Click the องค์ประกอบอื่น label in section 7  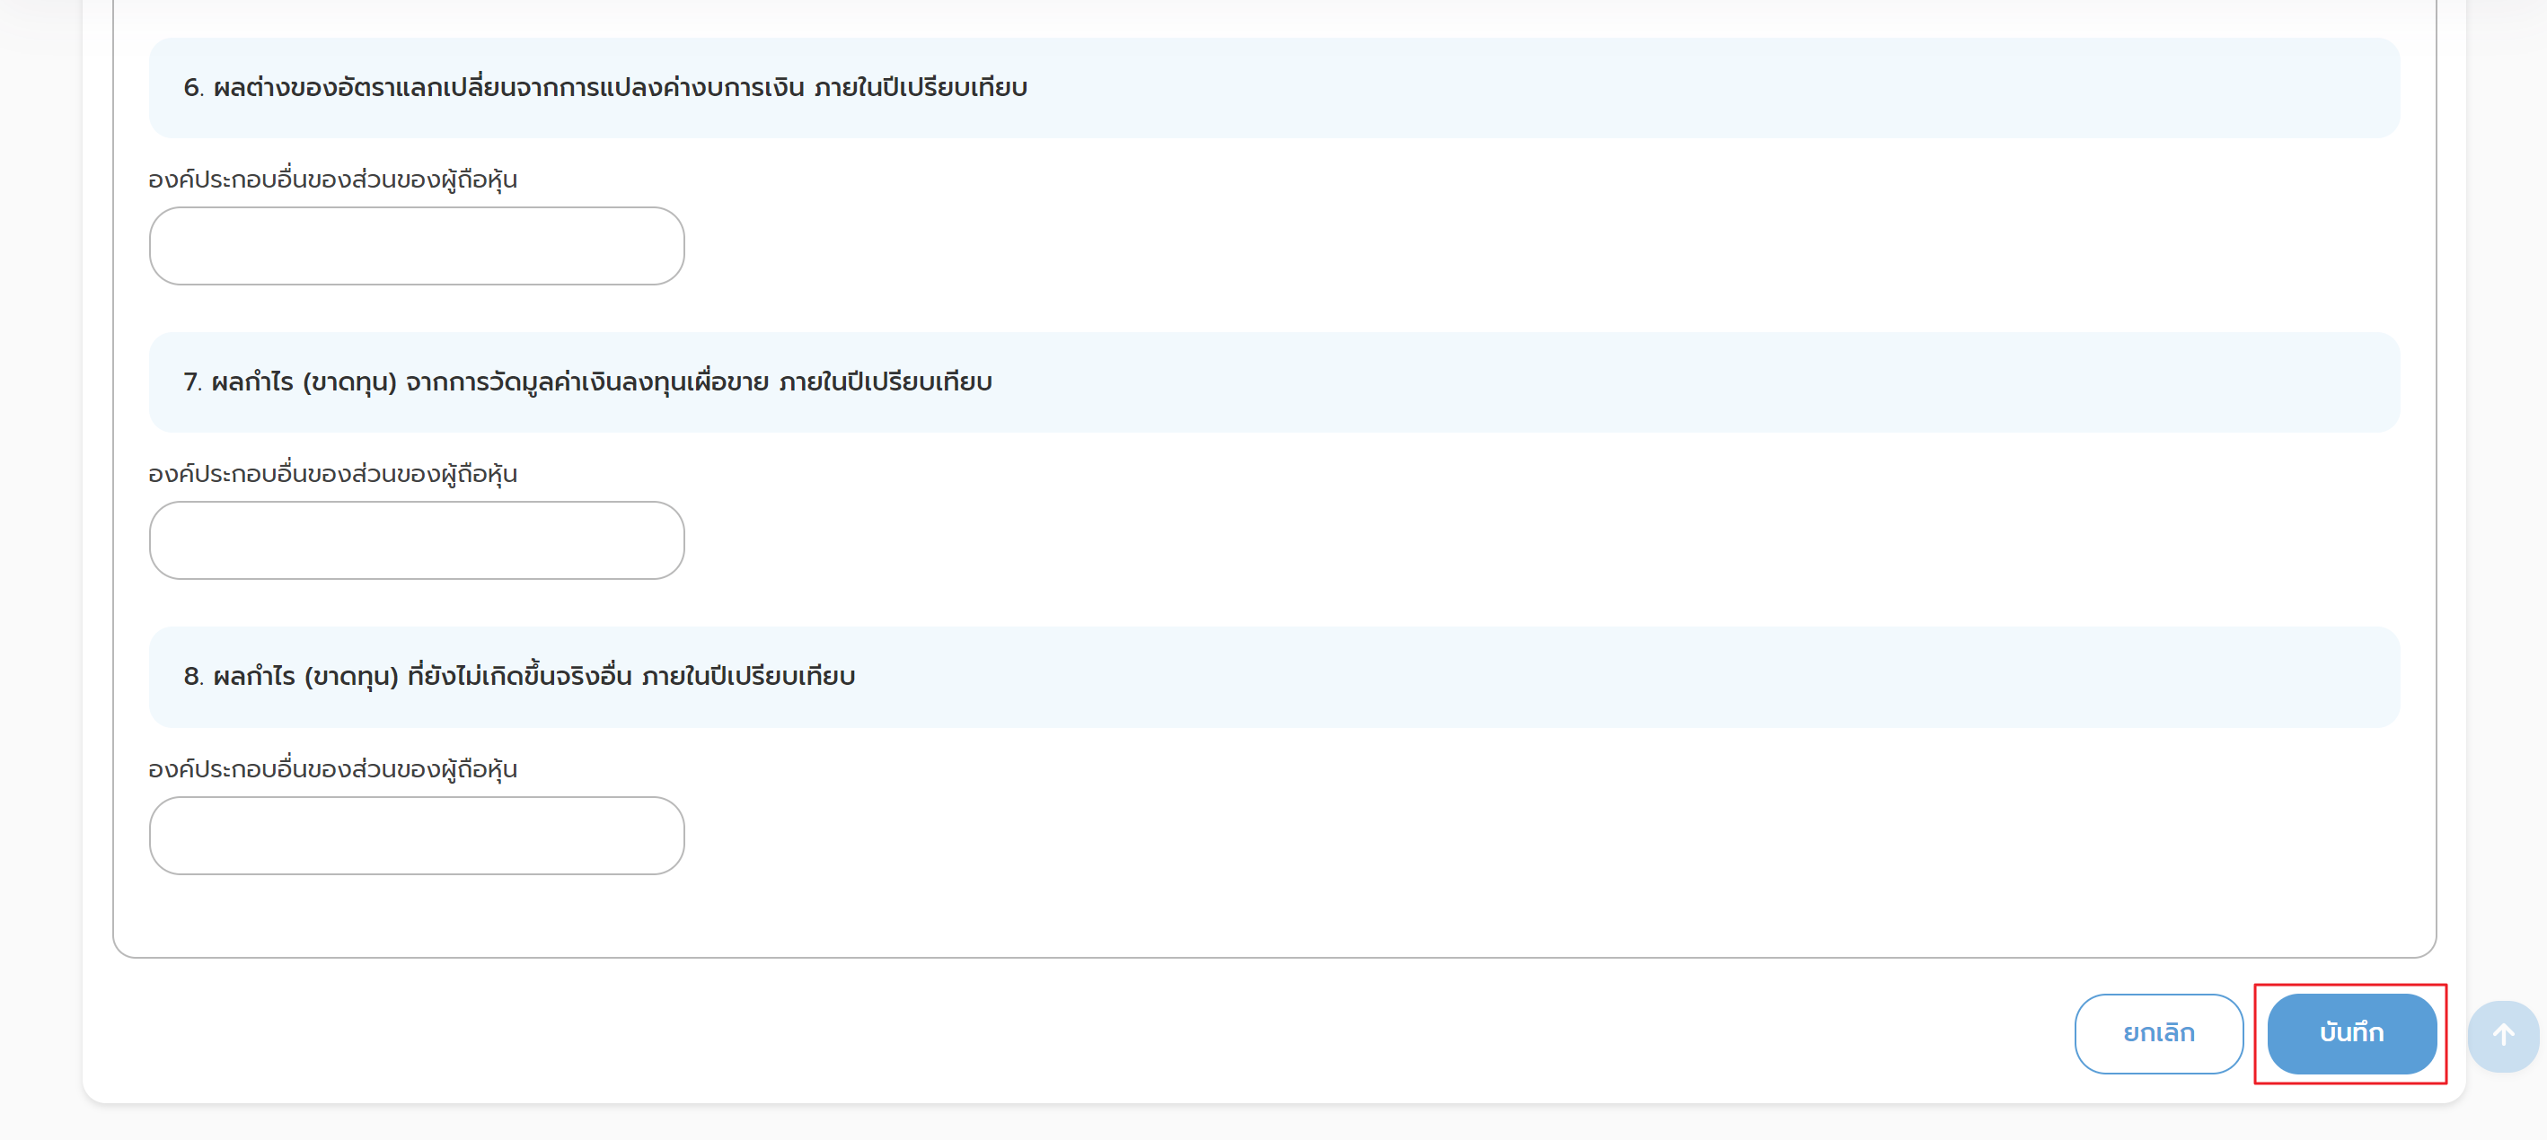pos(333,474)
